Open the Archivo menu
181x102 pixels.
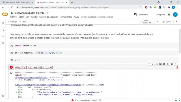(x=13, y=17)
